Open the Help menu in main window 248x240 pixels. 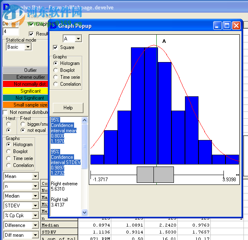(x=47, y=16)
